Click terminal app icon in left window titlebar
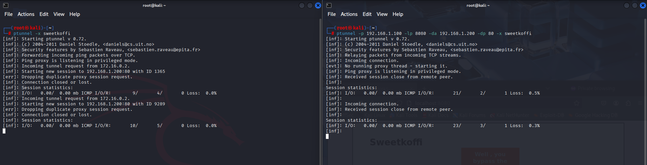Viewport: 647px width, 165px height. pos(6,5)
